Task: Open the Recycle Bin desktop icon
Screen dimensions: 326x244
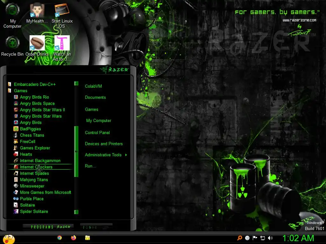Action: point(12,46)
